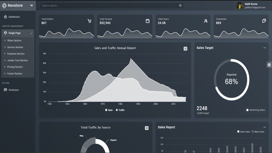Click the Single Page diamond icon

[x=5, y=33]
